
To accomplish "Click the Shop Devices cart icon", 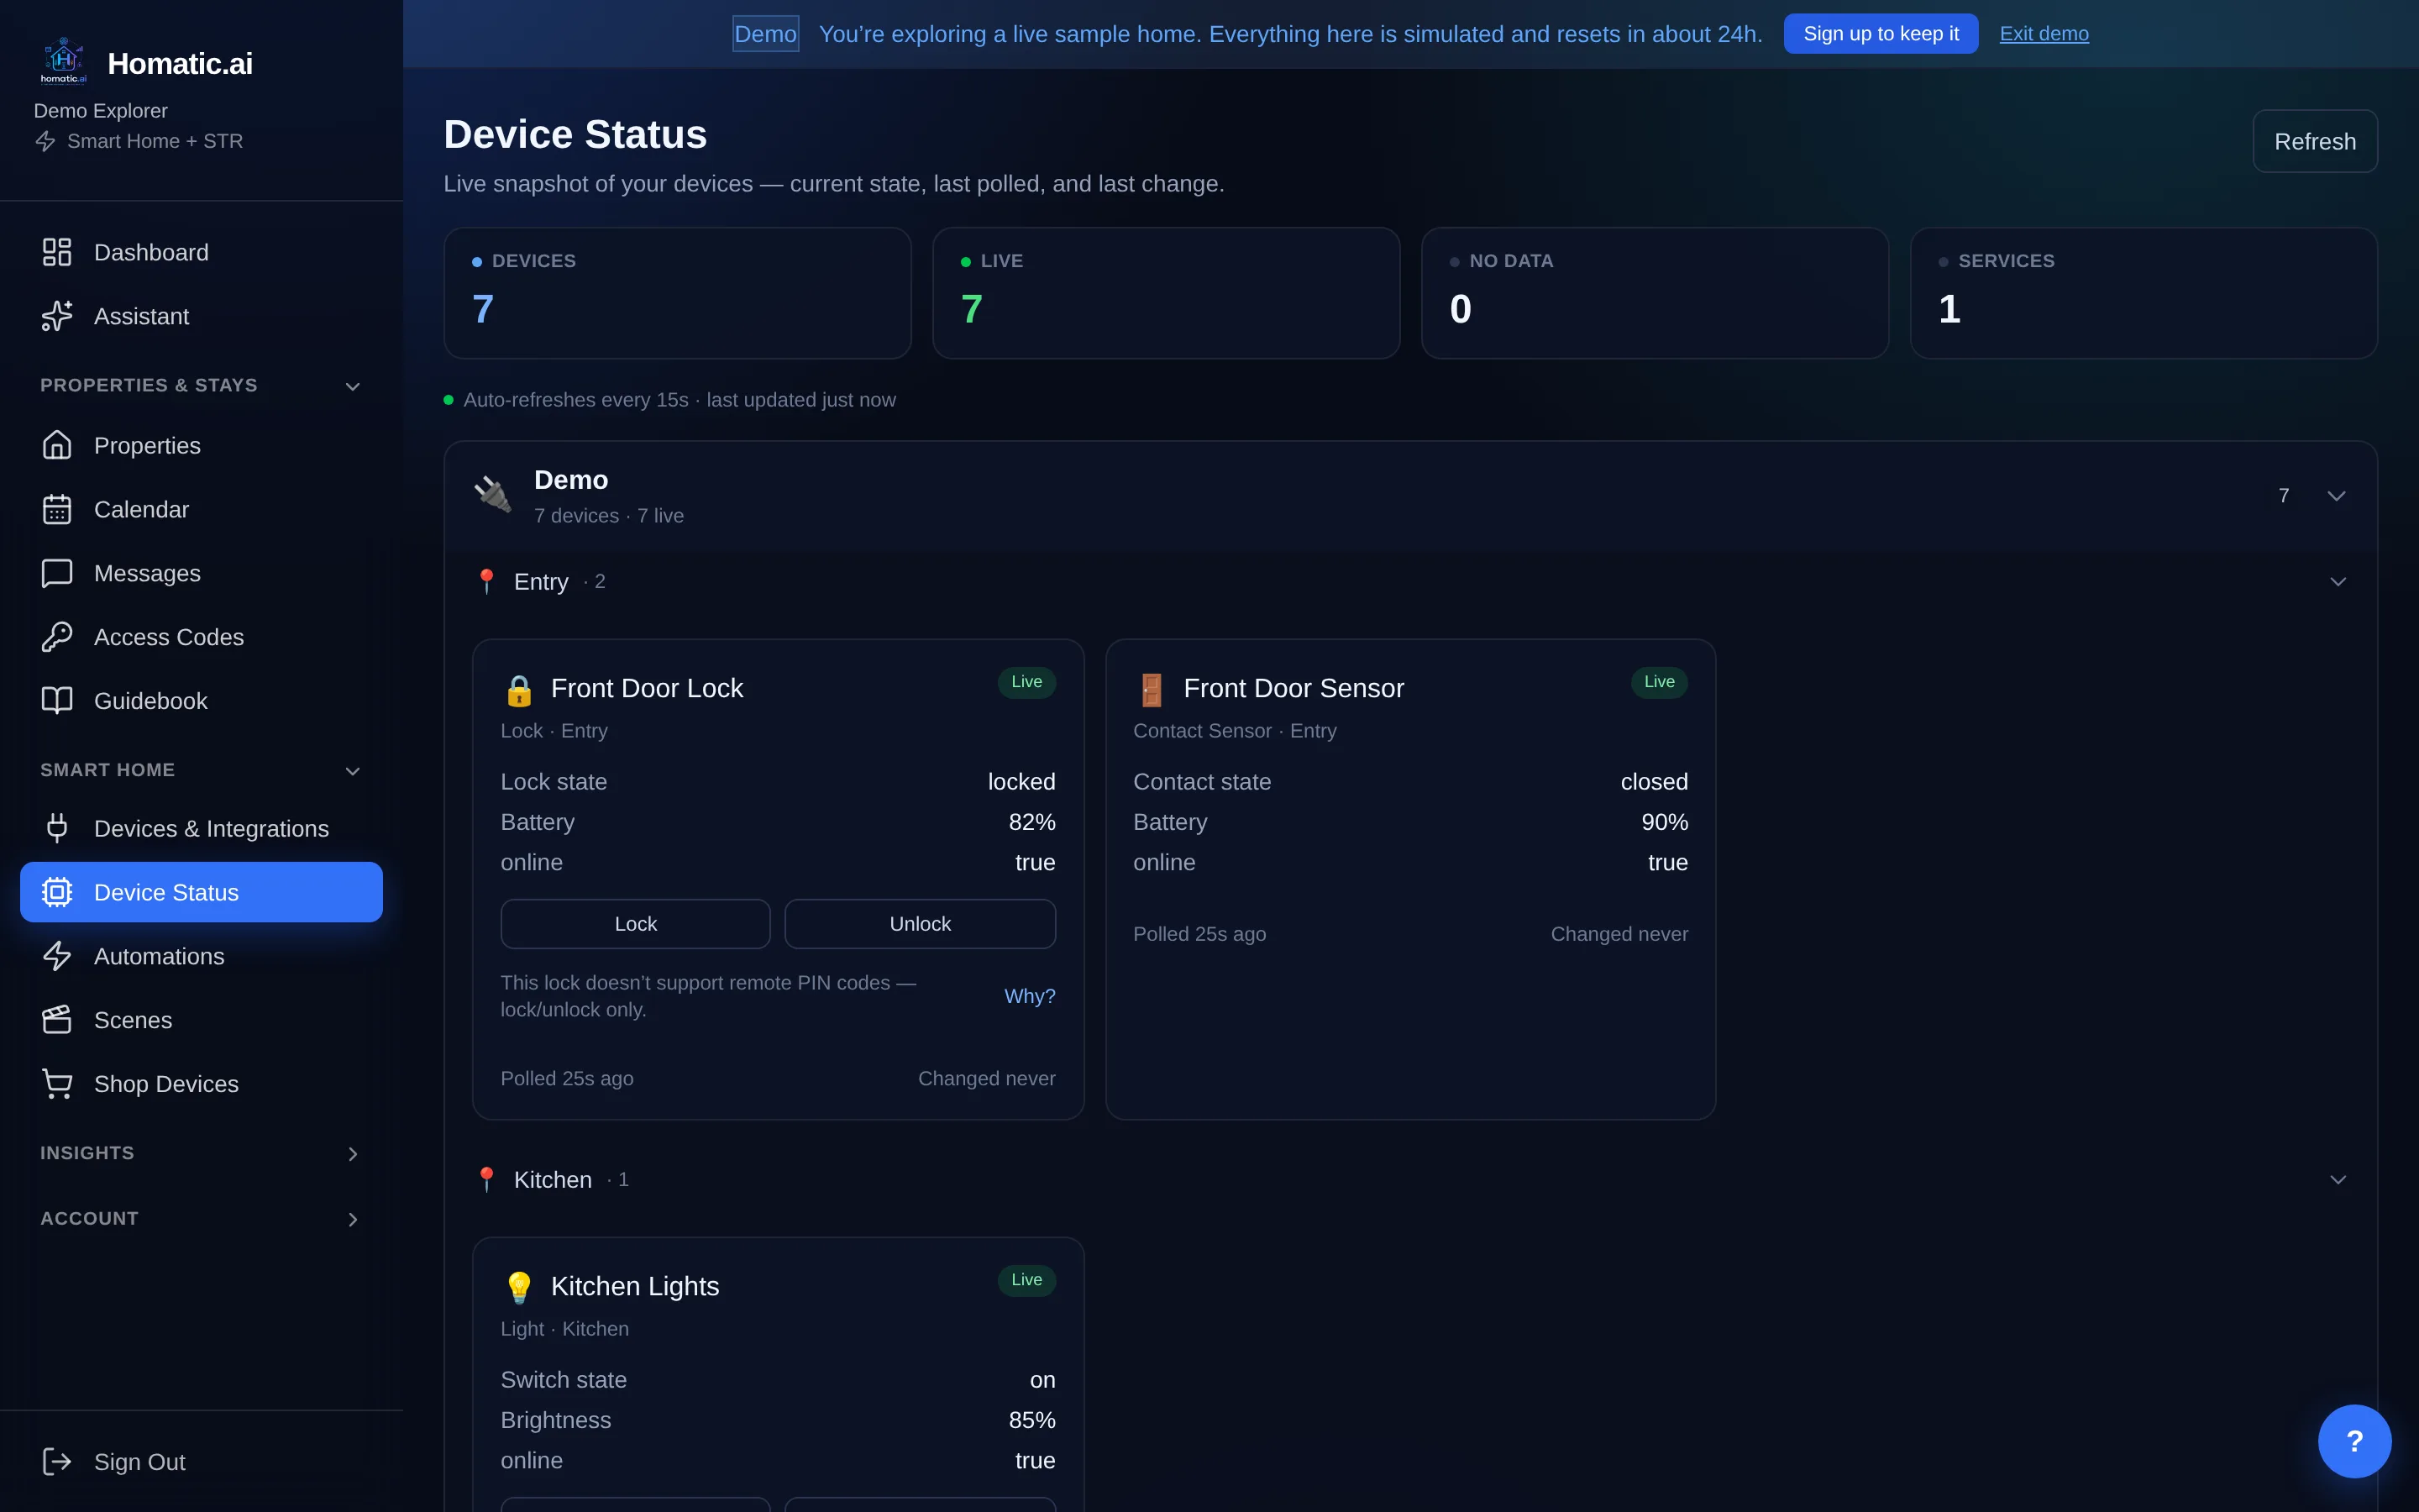I will click(57, 1084).
